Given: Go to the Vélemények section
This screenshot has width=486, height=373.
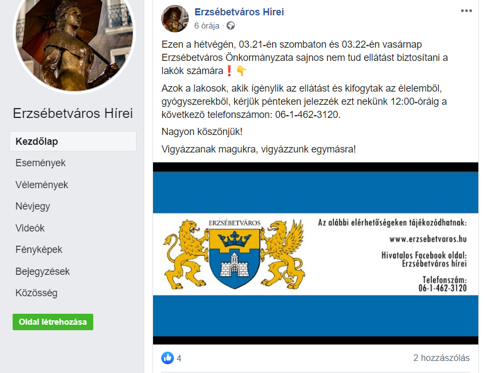Looking at the screenshot, I should [42, 185].
